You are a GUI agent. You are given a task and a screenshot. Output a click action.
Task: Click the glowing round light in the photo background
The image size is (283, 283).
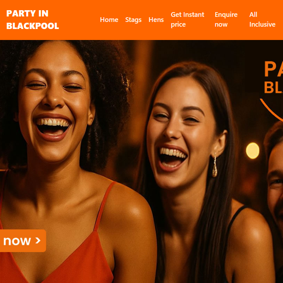(x=252, y=151)
